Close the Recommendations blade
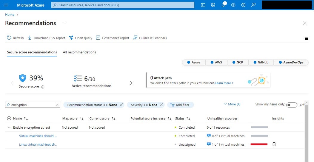The image size is (314, 162). [x=304, y=23]
